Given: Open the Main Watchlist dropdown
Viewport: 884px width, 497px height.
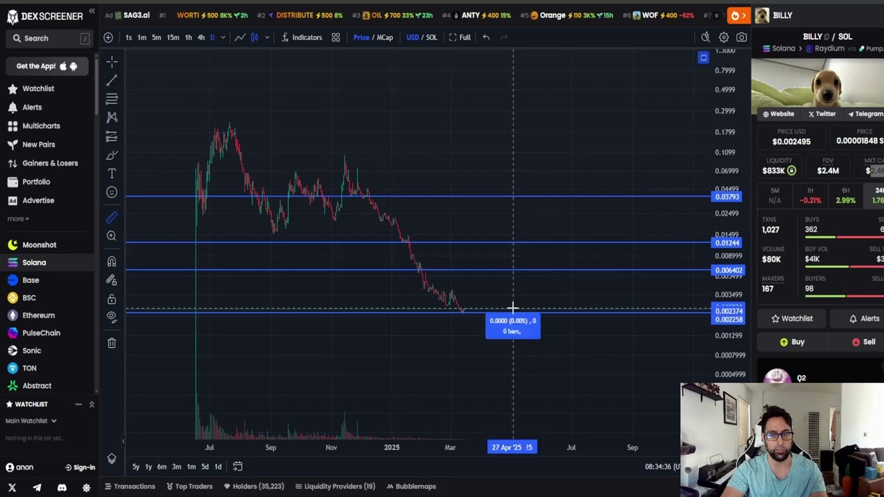Looking at the screenshot, I should pos(31,421).
